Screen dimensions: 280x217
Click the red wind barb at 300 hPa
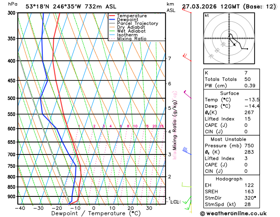[x=187, y=11]
